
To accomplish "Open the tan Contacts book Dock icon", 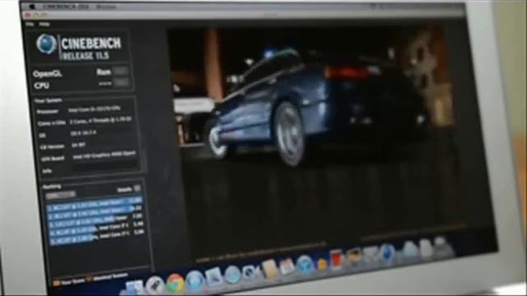I will 270,269.
